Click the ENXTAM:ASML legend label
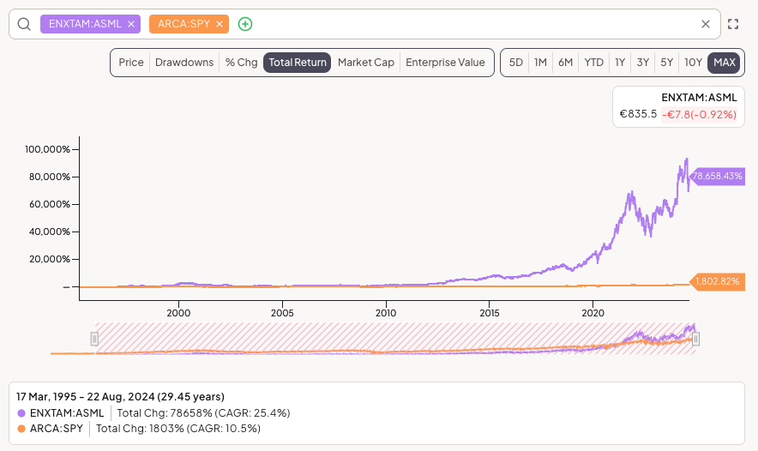The image size is (758, 451). (x=67, y=413)
